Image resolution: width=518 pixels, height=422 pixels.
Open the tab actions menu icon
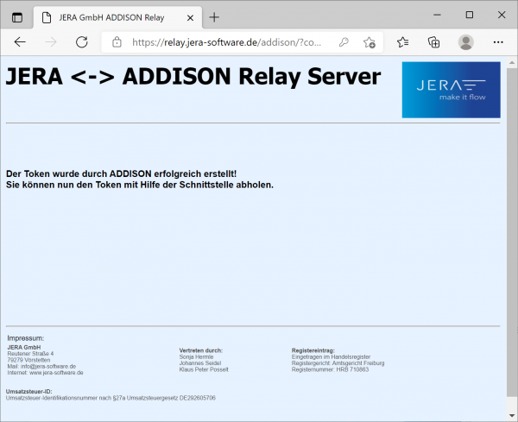coord(17,17)
